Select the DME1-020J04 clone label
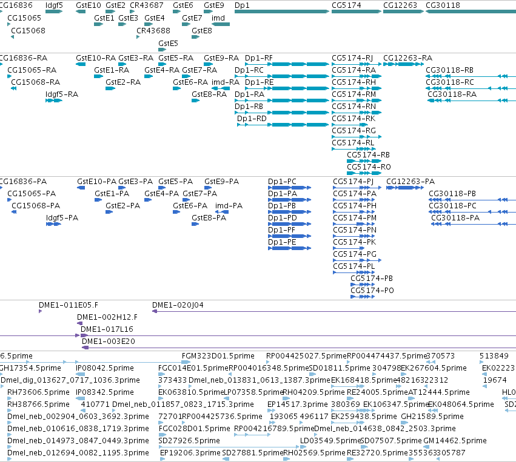Screen dimensions: 516x462 pos(178,305)
